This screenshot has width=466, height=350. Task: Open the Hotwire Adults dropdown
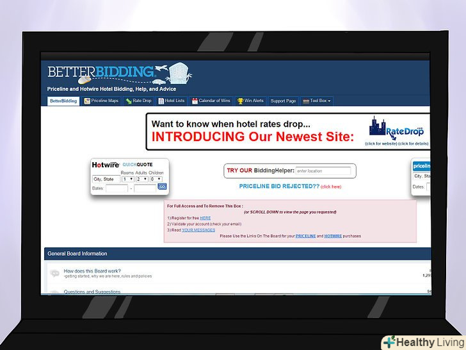[141, 179]
